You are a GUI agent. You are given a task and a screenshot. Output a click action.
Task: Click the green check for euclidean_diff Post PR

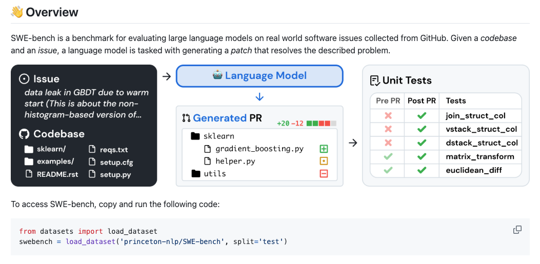coord(422,170)
